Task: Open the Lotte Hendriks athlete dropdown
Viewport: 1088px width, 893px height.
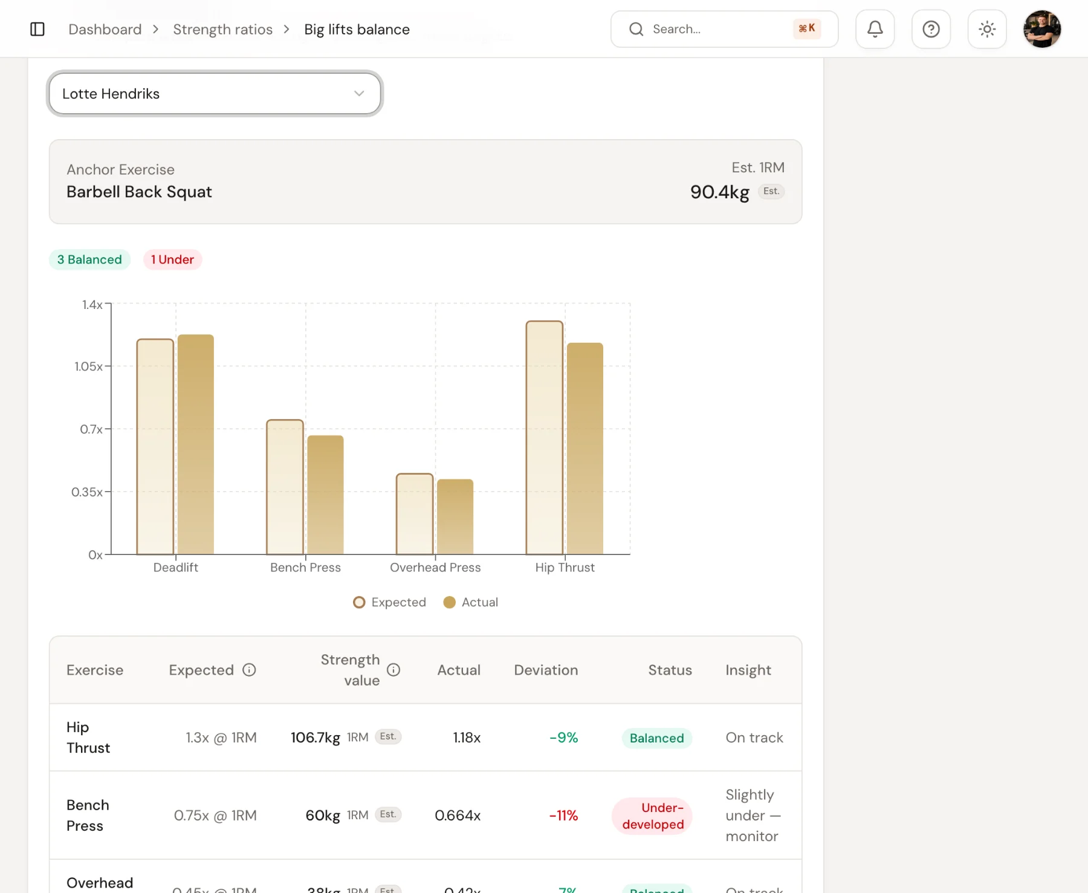Action: click(215, 94)
